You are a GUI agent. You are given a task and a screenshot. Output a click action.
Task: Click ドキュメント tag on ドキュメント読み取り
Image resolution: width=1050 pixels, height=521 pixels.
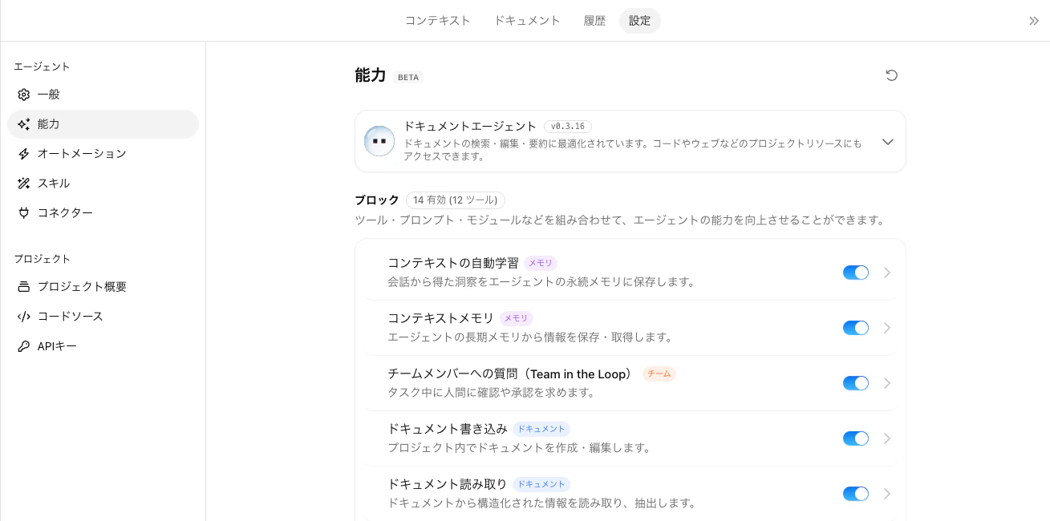(x=541, y=484)
